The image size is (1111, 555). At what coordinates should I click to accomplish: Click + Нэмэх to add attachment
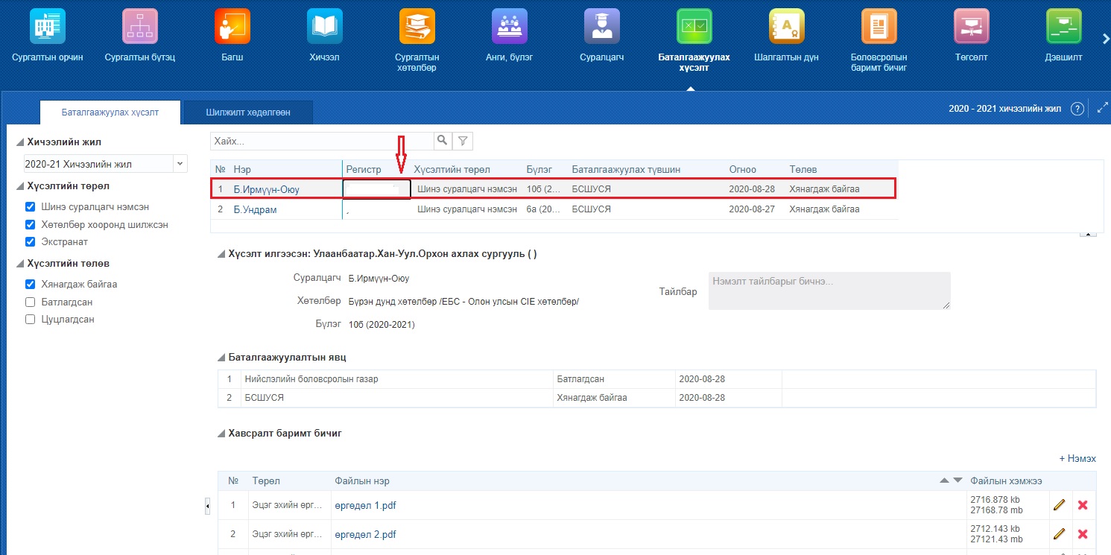click(1078, 459)
